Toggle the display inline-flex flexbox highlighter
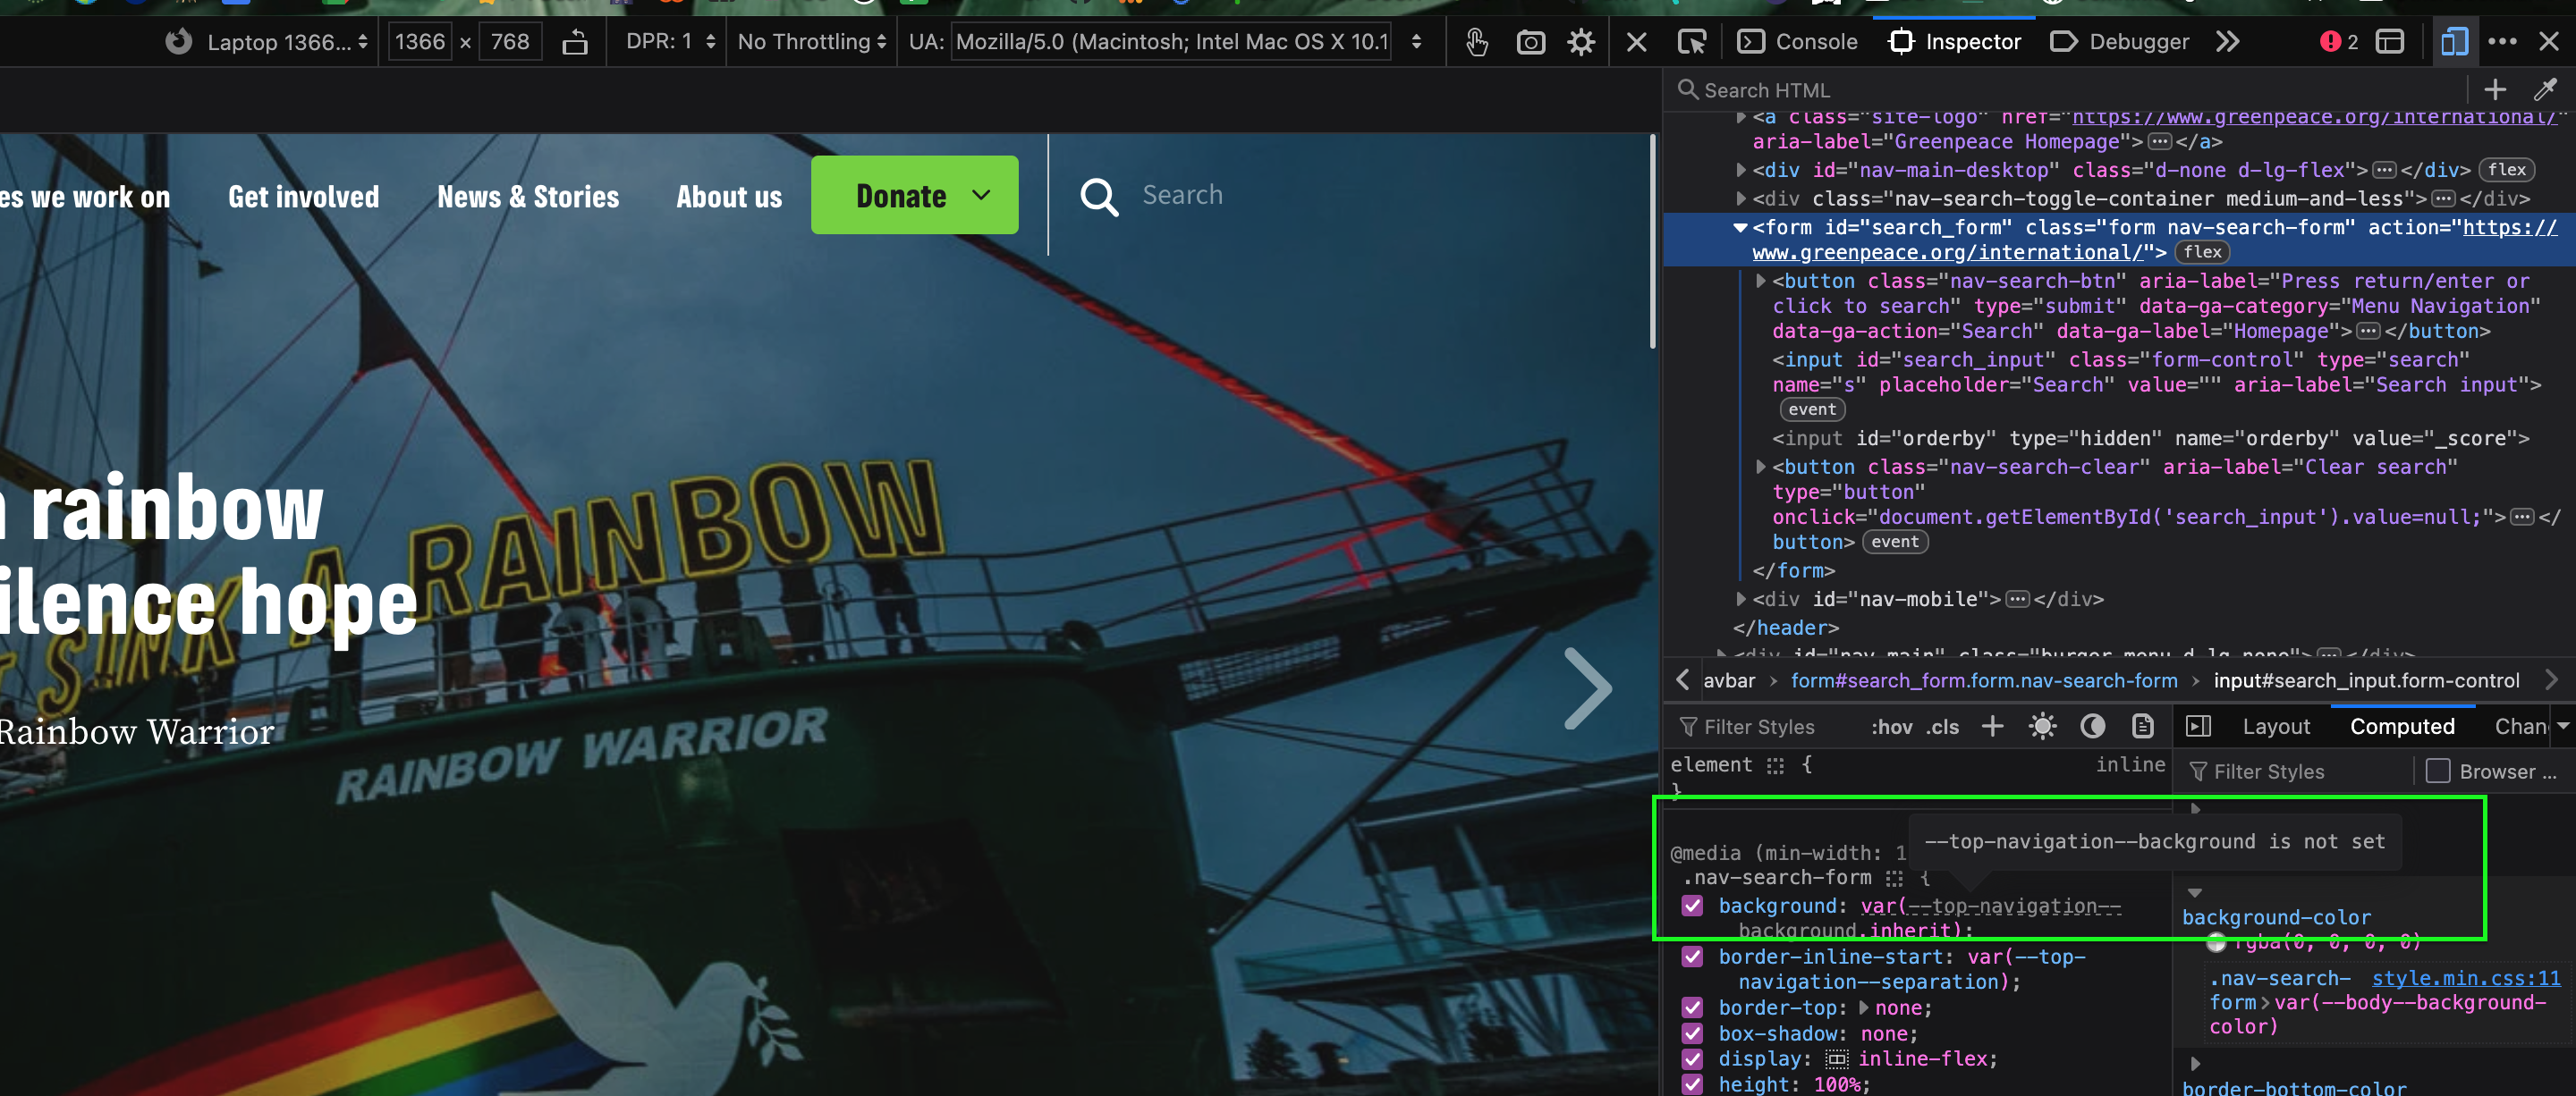2576x1096 pixels. (x=1837, y=1059)
